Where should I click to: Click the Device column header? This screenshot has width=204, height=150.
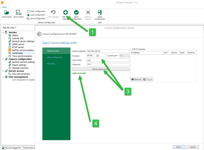pos(175,53)
